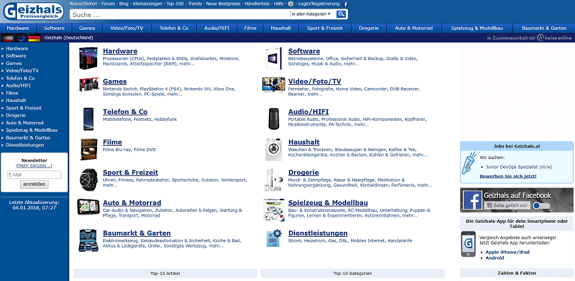Open Kleinanzeigen in the top menu
Screen dimensions: 575x281
pyautogui.click(x=147, y=4)
